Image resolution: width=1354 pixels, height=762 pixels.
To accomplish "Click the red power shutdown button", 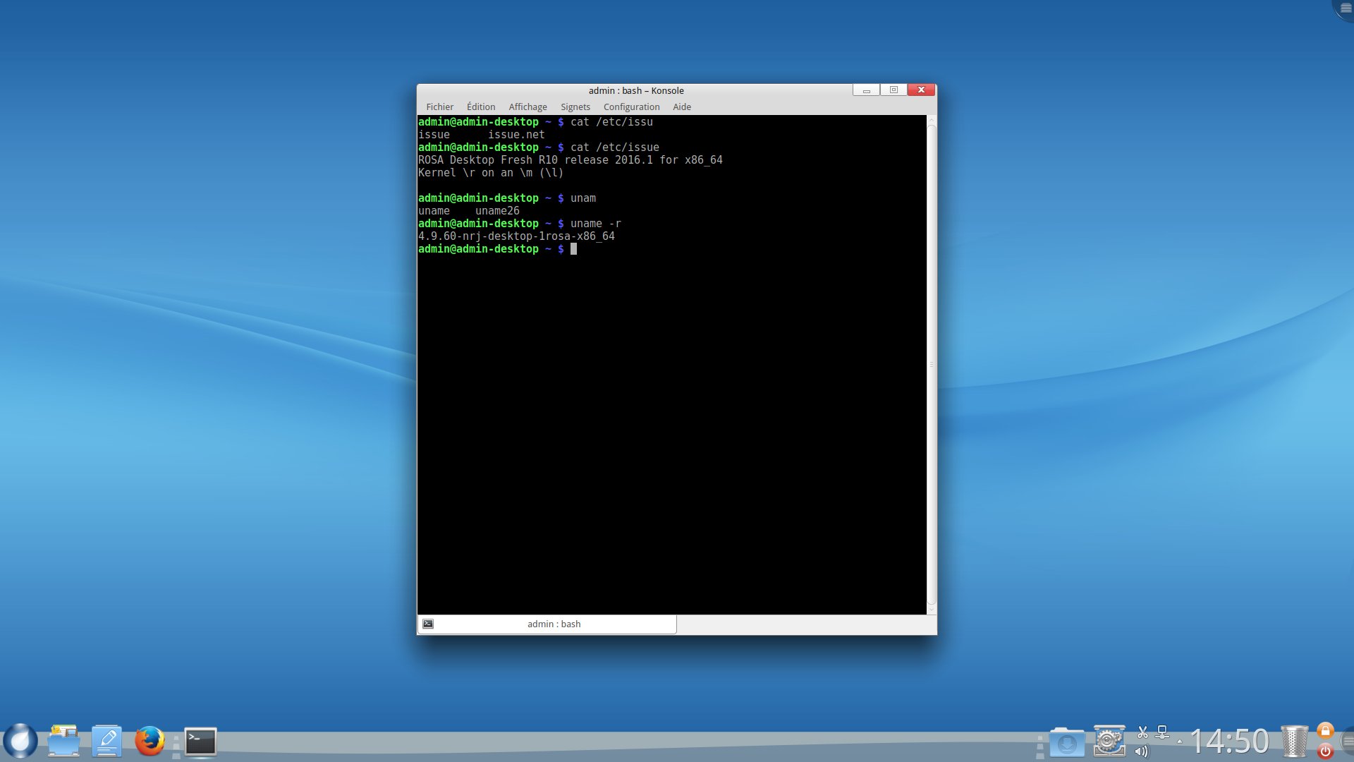I will [x=1325, y=751].
